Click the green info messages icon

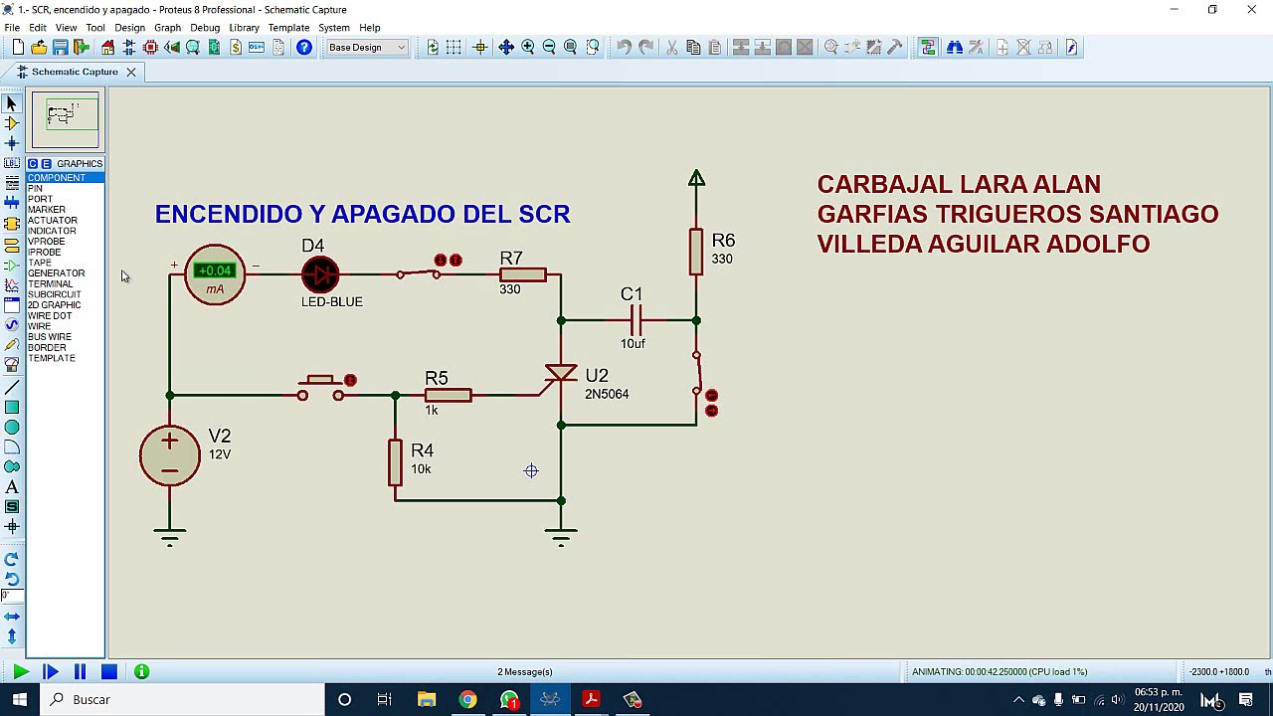pyautogui.click(x=141, y=672)
